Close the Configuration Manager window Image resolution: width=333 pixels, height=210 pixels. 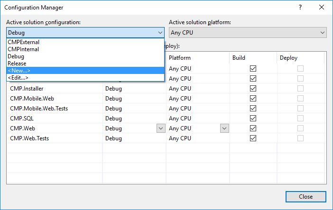(x=322, y=8)
